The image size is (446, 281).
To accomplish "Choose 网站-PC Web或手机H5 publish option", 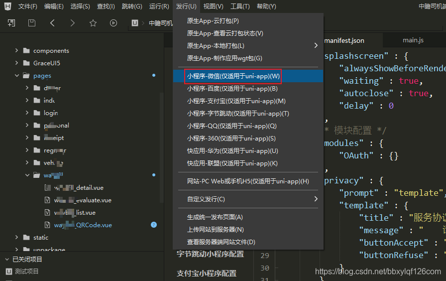I will point(248,181).
